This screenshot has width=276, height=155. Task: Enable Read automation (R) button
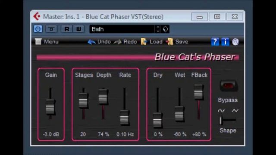pos(67,29)
